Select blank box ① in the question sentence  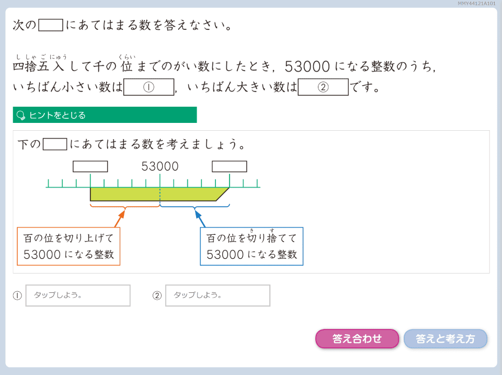pos(149,87)
